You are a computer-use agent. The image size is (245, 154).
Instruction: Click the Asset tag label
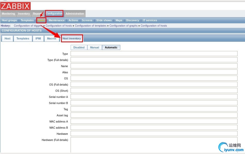(x=62, y=116)
